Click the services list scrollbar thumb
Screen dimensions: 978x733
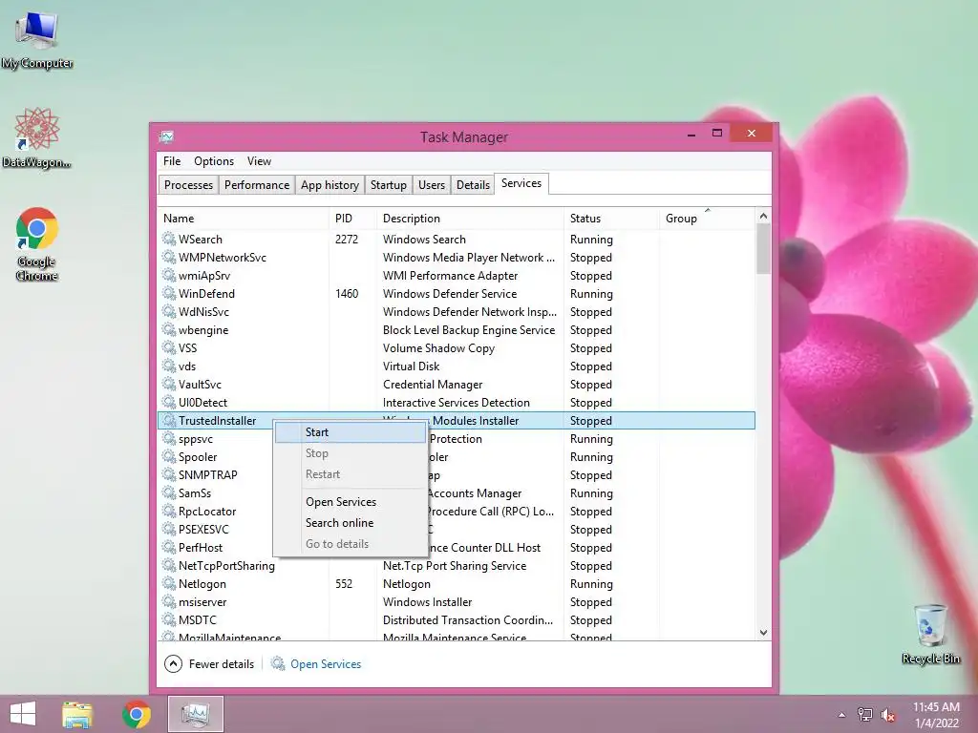click(763, 249)
